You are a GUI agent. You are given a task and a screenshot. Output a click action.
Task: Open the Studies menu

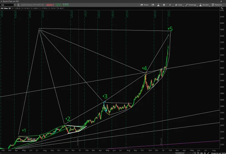point(204,5)
